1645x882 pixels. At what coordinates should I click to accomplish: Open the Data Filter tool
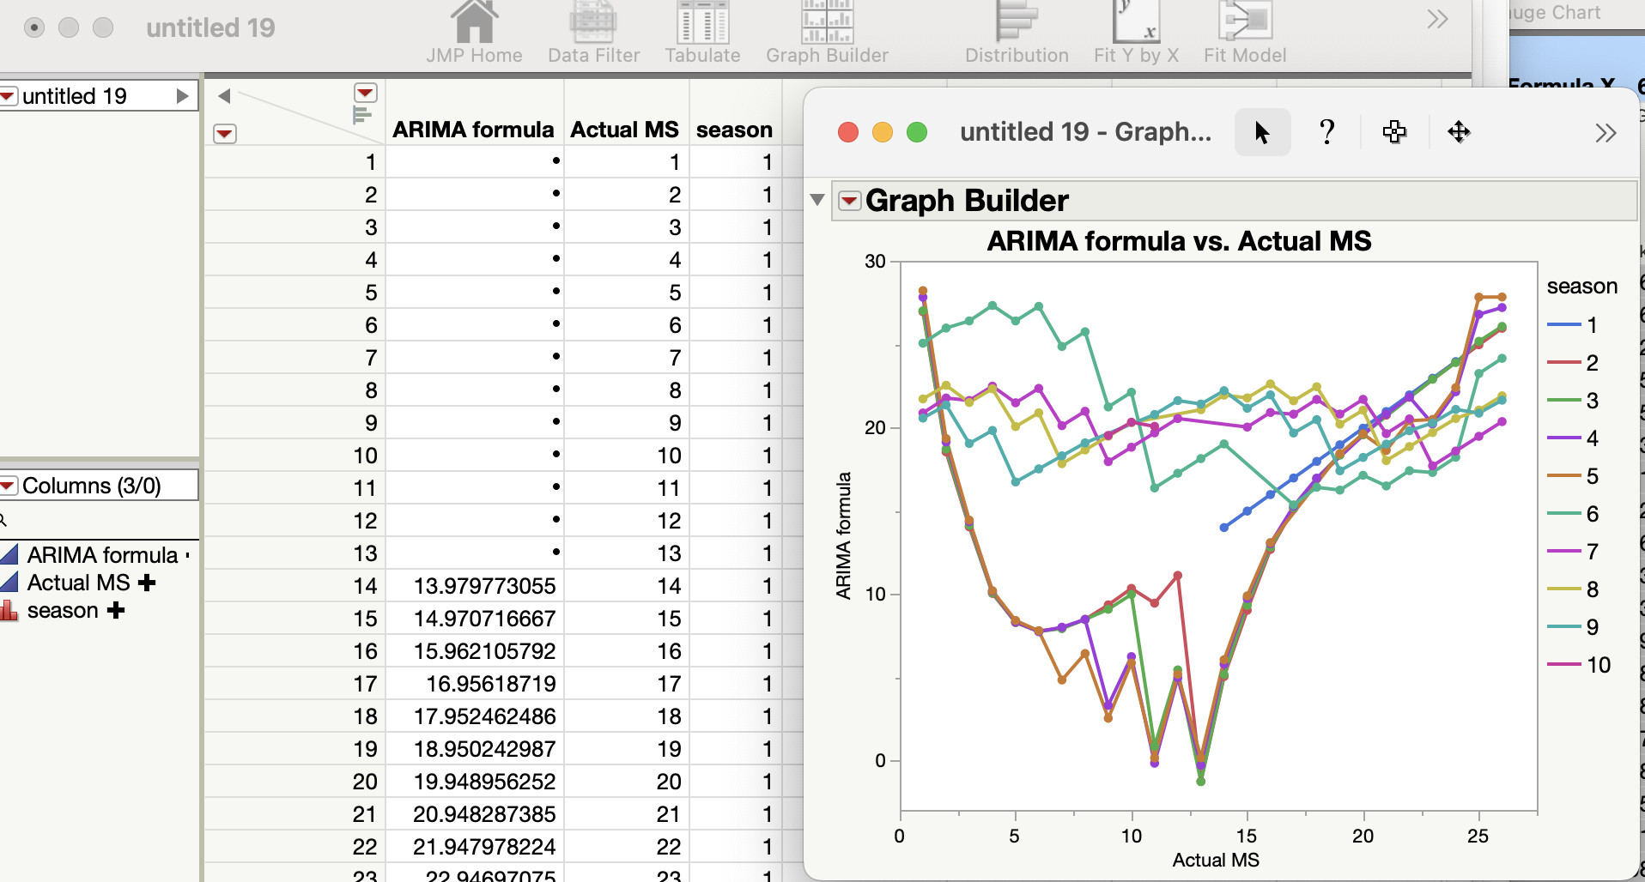pos(593,26)
